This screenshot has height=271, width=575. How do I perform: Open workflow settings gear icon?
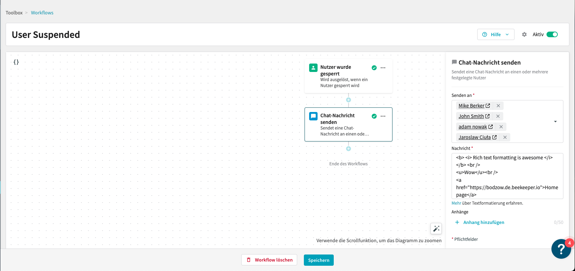[x=524, y=34]
